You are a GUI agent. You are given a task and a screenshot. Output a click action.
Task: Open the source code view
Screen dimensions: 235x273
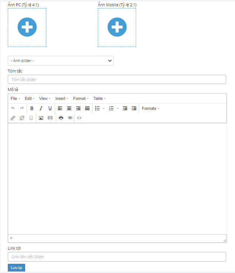click(x=79, y=118)
